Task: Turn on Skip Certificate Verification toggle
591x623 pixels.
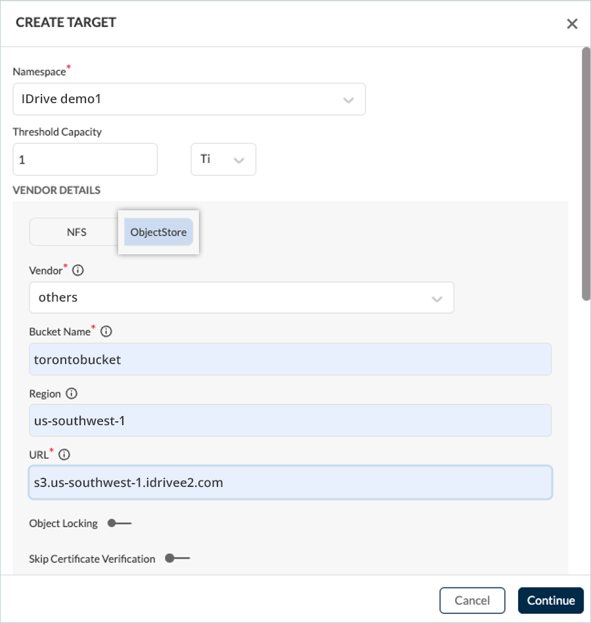Action: (x=177, y=559)
